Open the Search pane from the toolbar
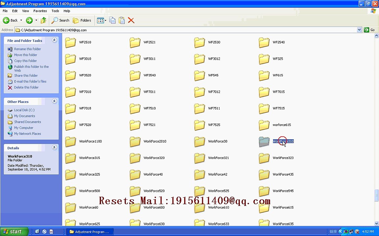The image size is (379, 236). (61, 20)
